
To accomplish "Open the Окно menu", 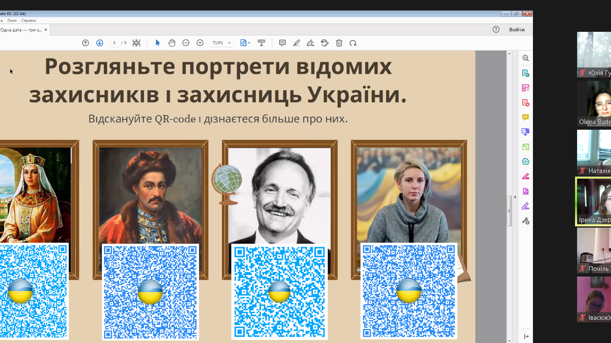I will coord(12,20).
